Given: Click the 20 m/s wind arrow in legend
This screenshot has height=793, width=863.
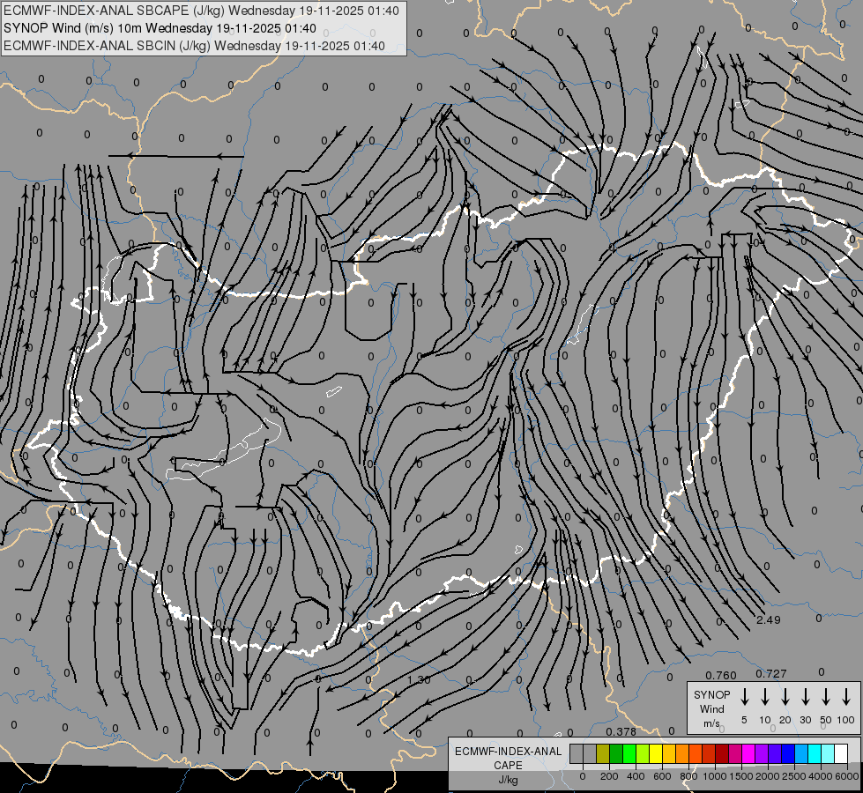Looking at the screenshot, I should coord(785,697).
